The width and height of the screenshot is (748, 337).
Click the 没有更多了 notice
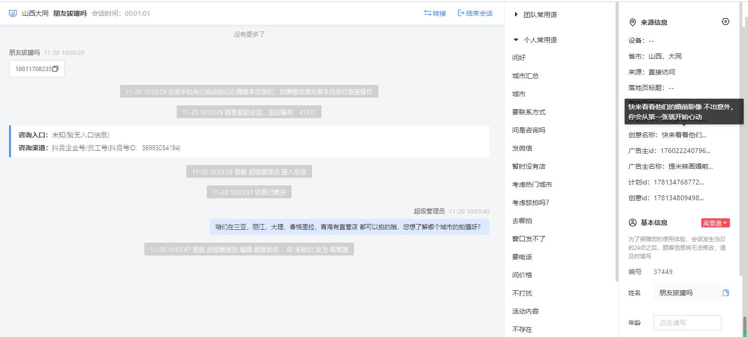tap(249, 34)
